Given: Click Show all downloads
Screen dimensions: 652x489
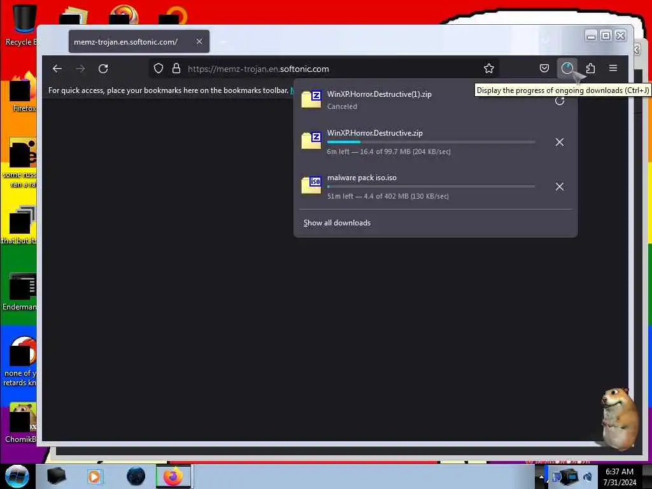Looking at the screenshot, I should point(337,223).
